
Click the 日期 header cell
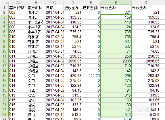(x=55, y=7)
